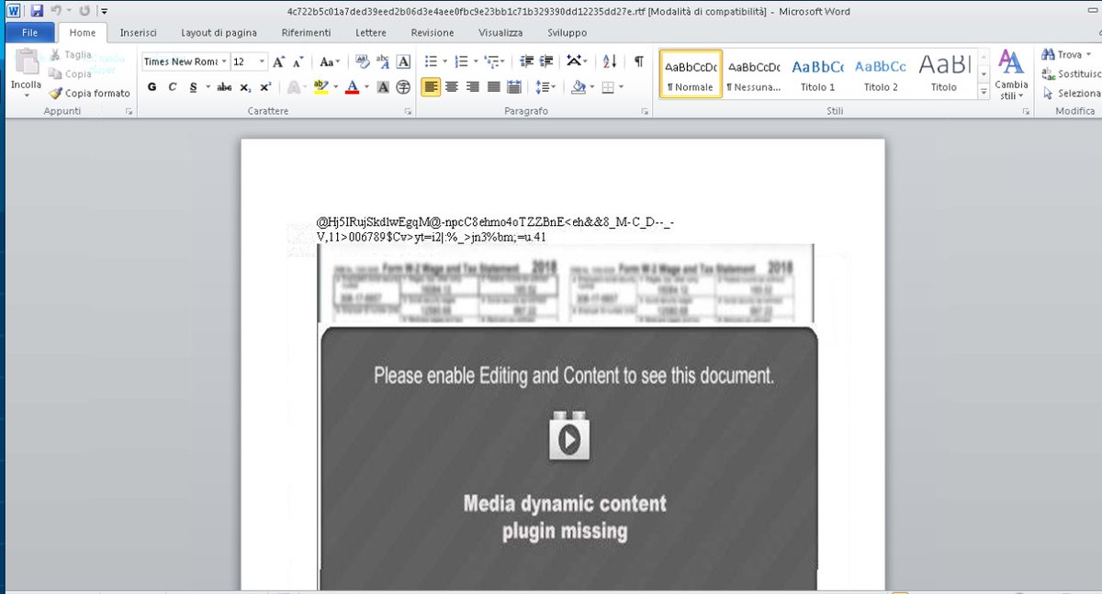Click the phonetic guide icon
The height and width of the screenshot is (594, 1102).
(382, 62)
